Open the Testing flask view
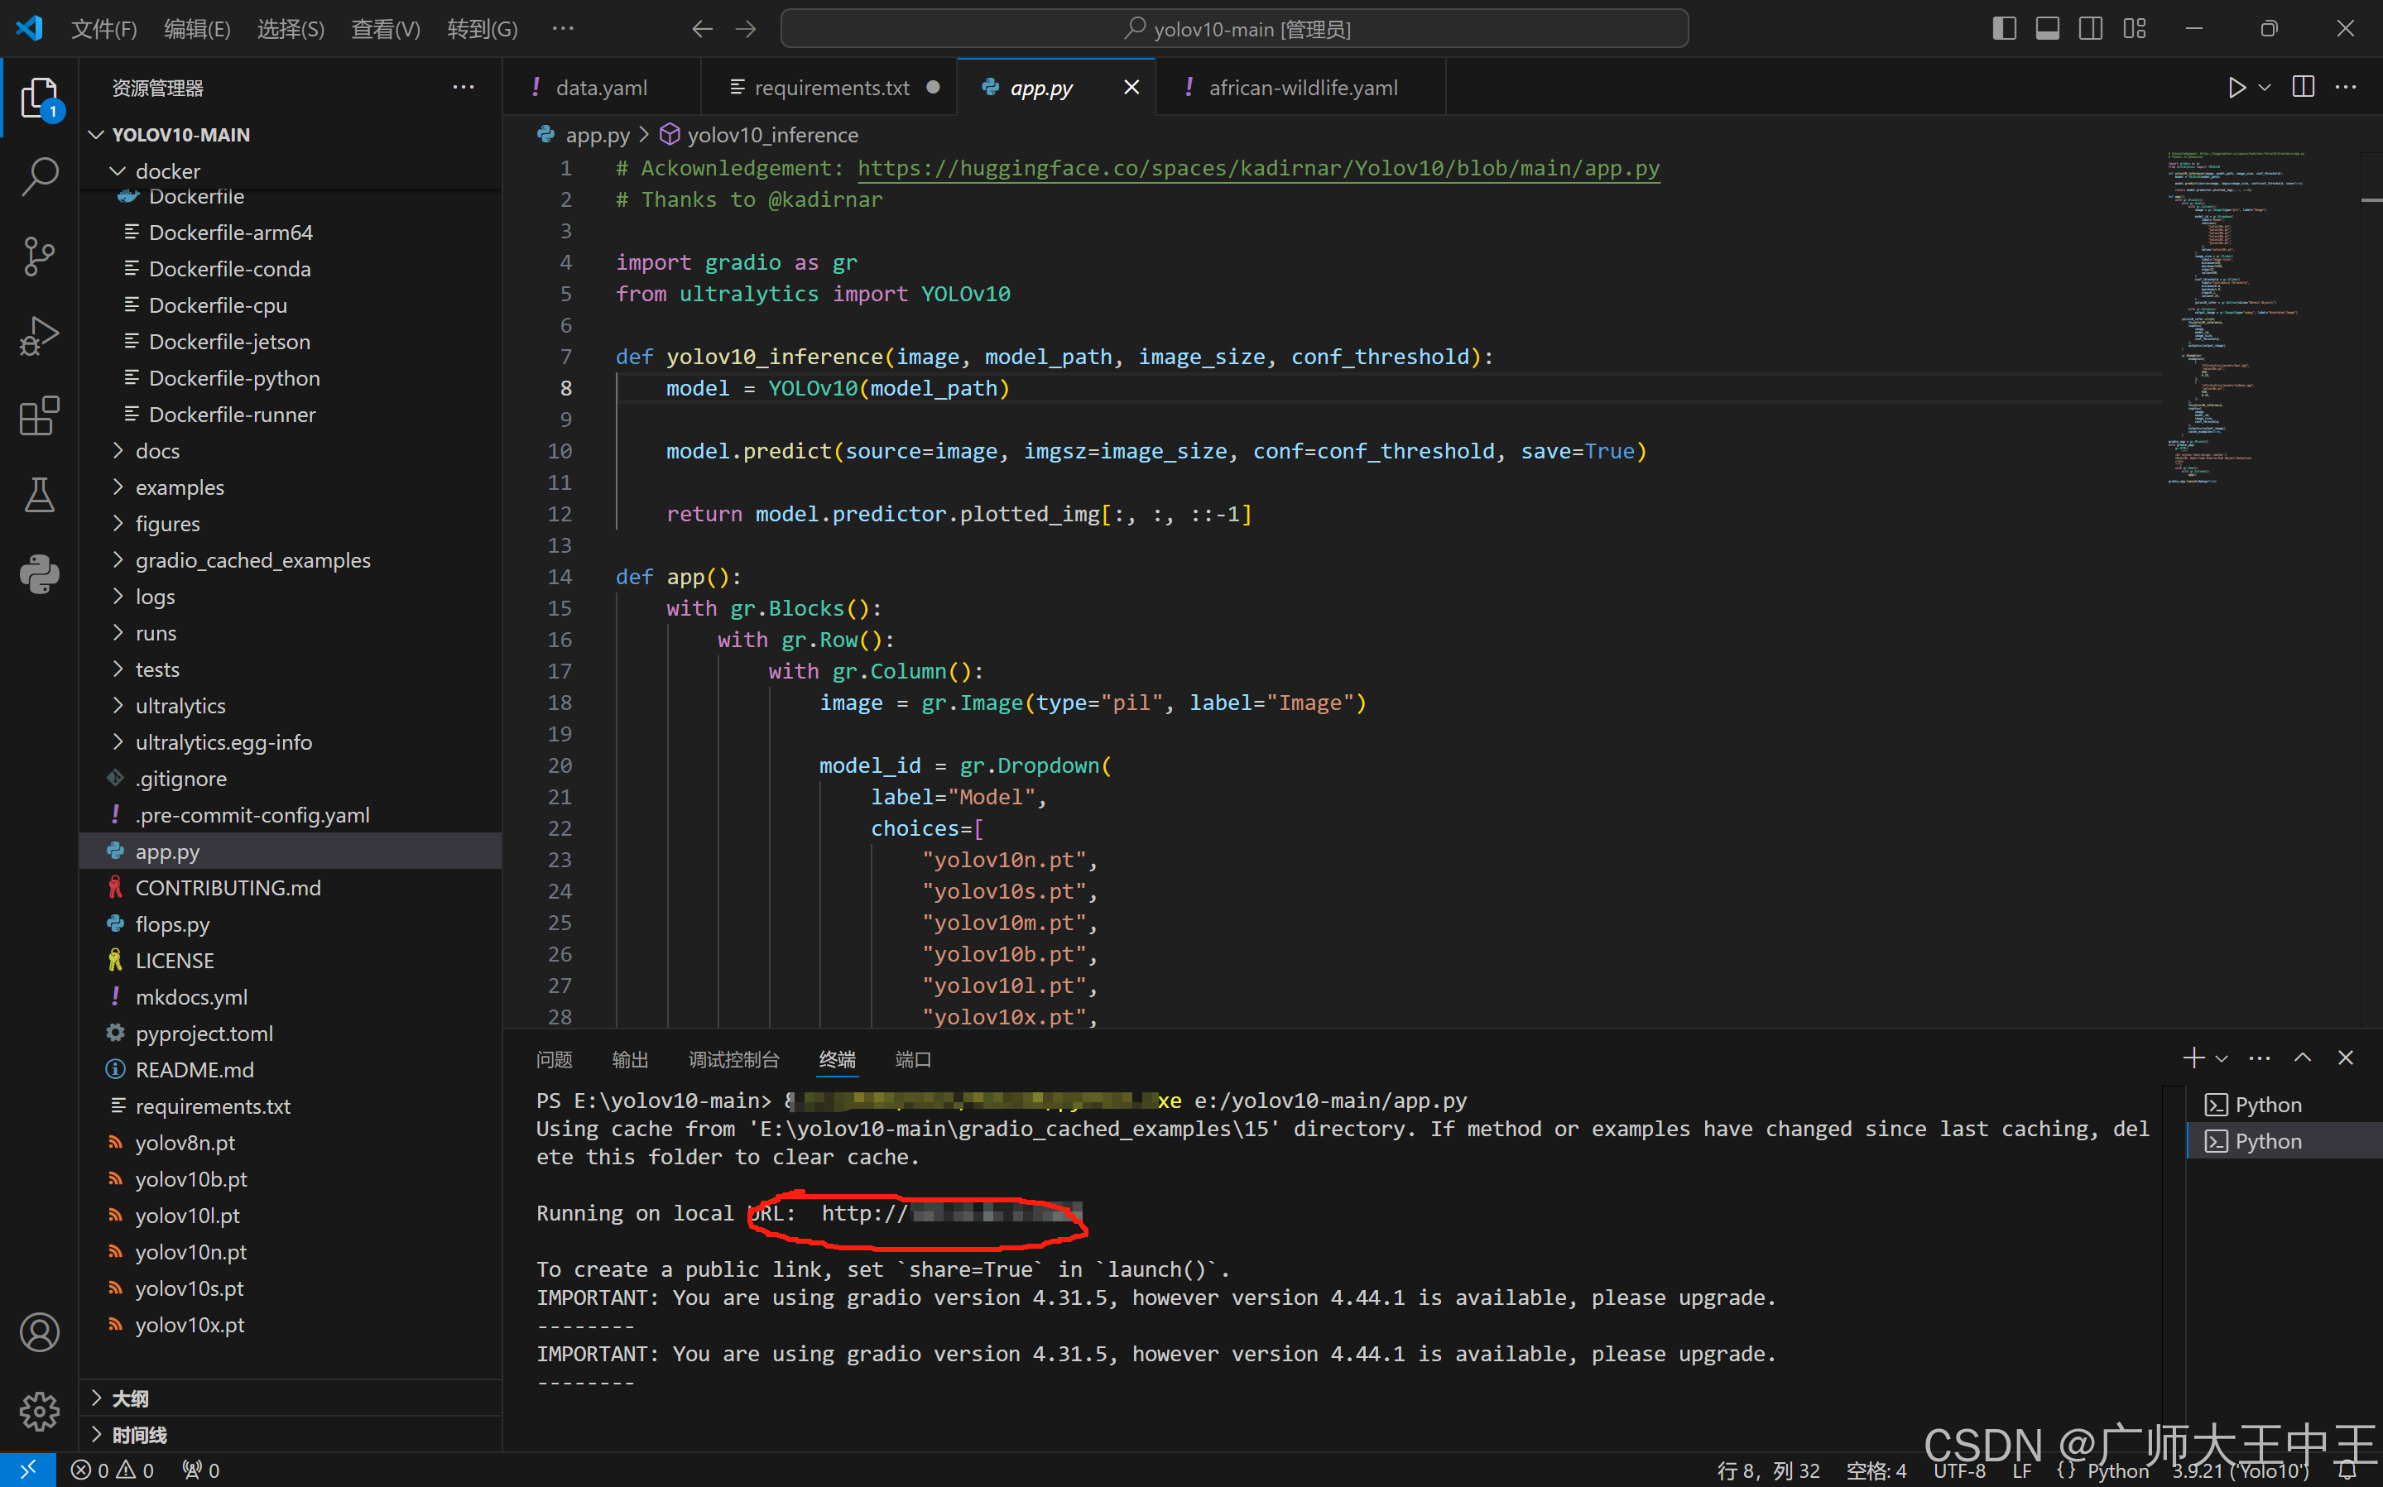The height and width of the screenshot is (1487, 2383). [40, 495]
